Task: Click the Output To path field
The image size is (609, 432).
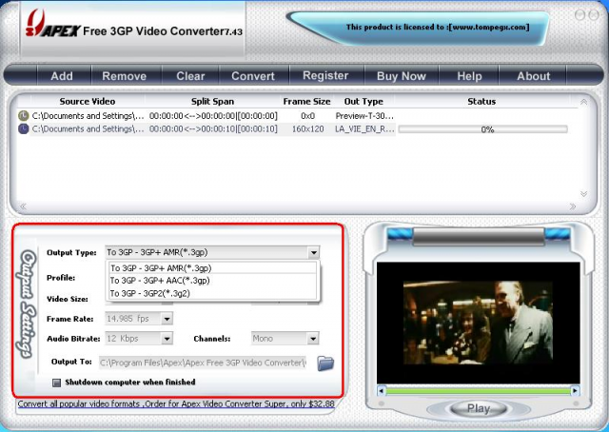Action: (x=203, y=363)
